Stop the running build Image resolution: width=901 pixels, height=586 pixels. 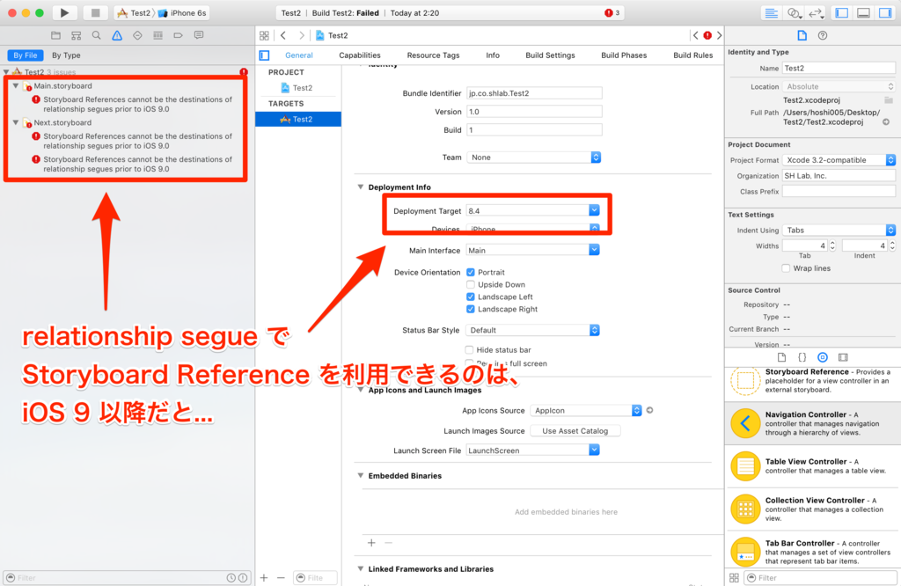[95, 12]
